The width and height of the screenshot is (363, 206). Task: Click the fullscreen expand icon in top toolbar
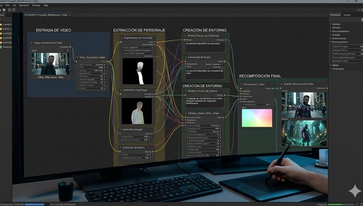(14, 10)
